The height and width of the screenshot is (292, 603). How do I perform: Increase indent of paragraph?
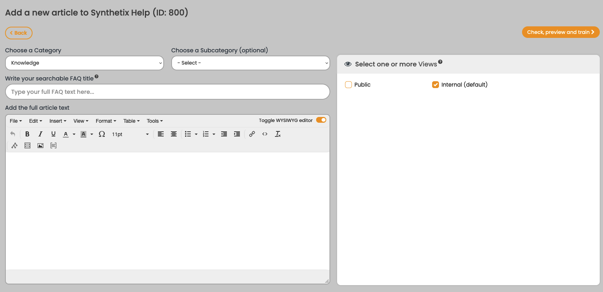point(237,134)
